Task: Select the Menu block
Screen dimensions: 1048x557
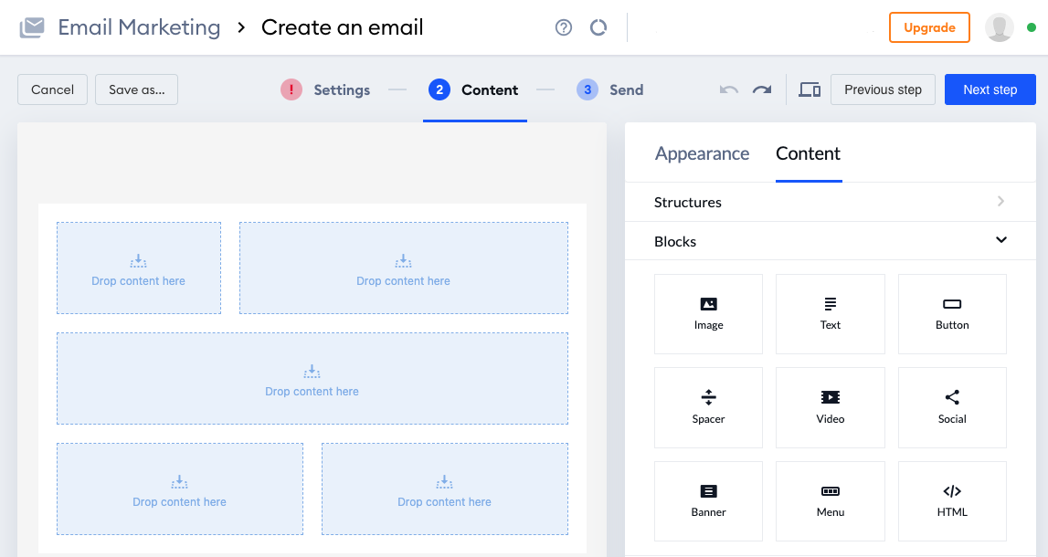Action: 831,501
